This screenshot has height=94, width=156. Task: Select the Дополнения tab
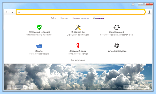(x=98, y=18)
